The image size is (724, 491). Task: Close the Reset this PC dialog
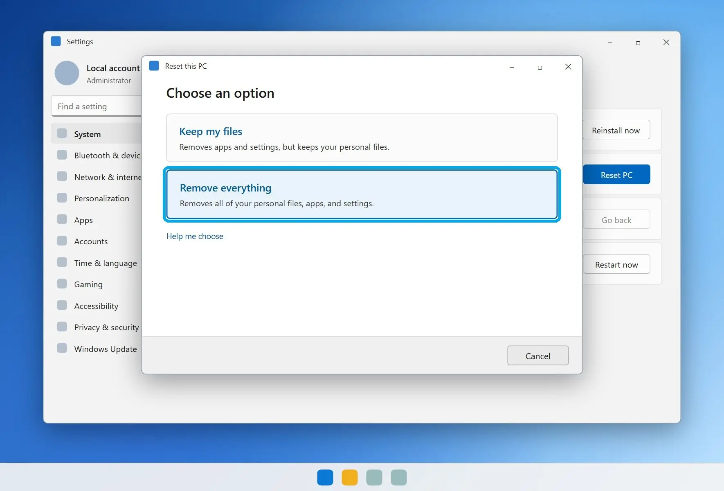point(568,67)
